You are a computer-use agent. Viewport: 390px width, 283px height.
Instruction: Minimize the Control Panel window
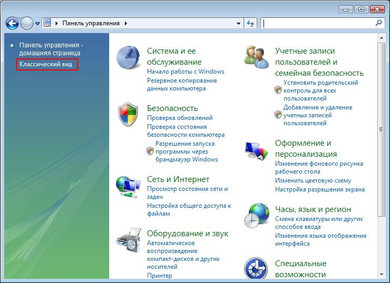(x=345, y=9)
